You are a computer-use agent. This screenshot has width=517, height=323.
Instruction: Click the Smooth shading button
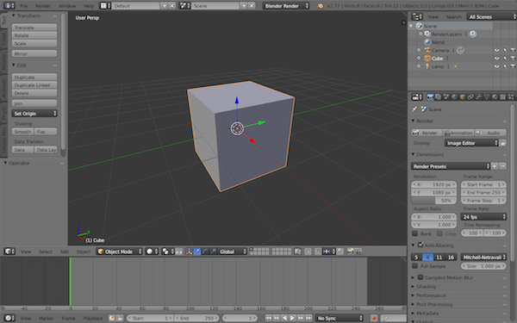pyautogui.click(x=22, y=132)
